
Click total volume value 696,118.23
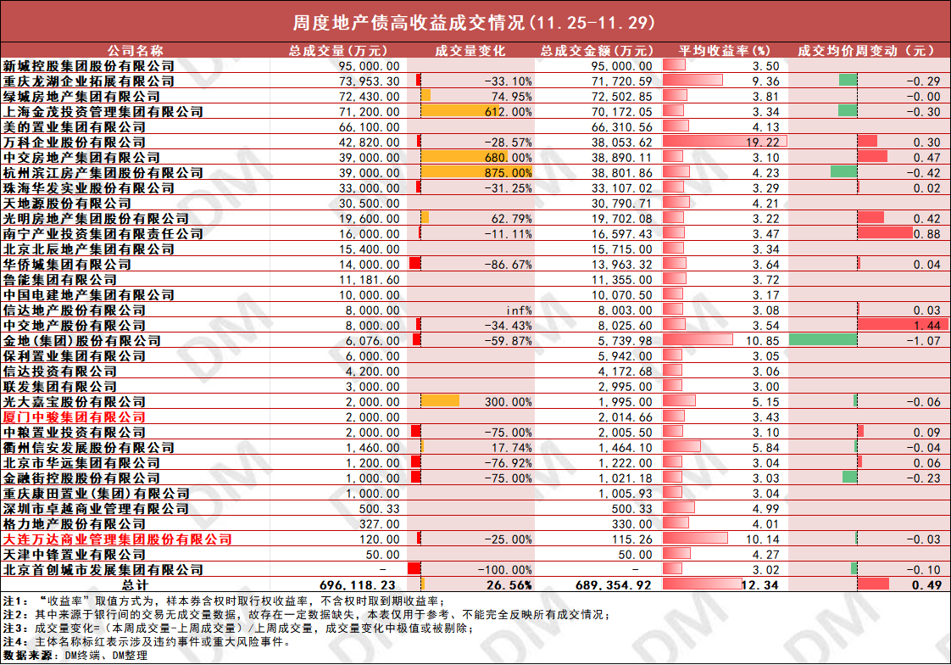[x=357, y=585]
